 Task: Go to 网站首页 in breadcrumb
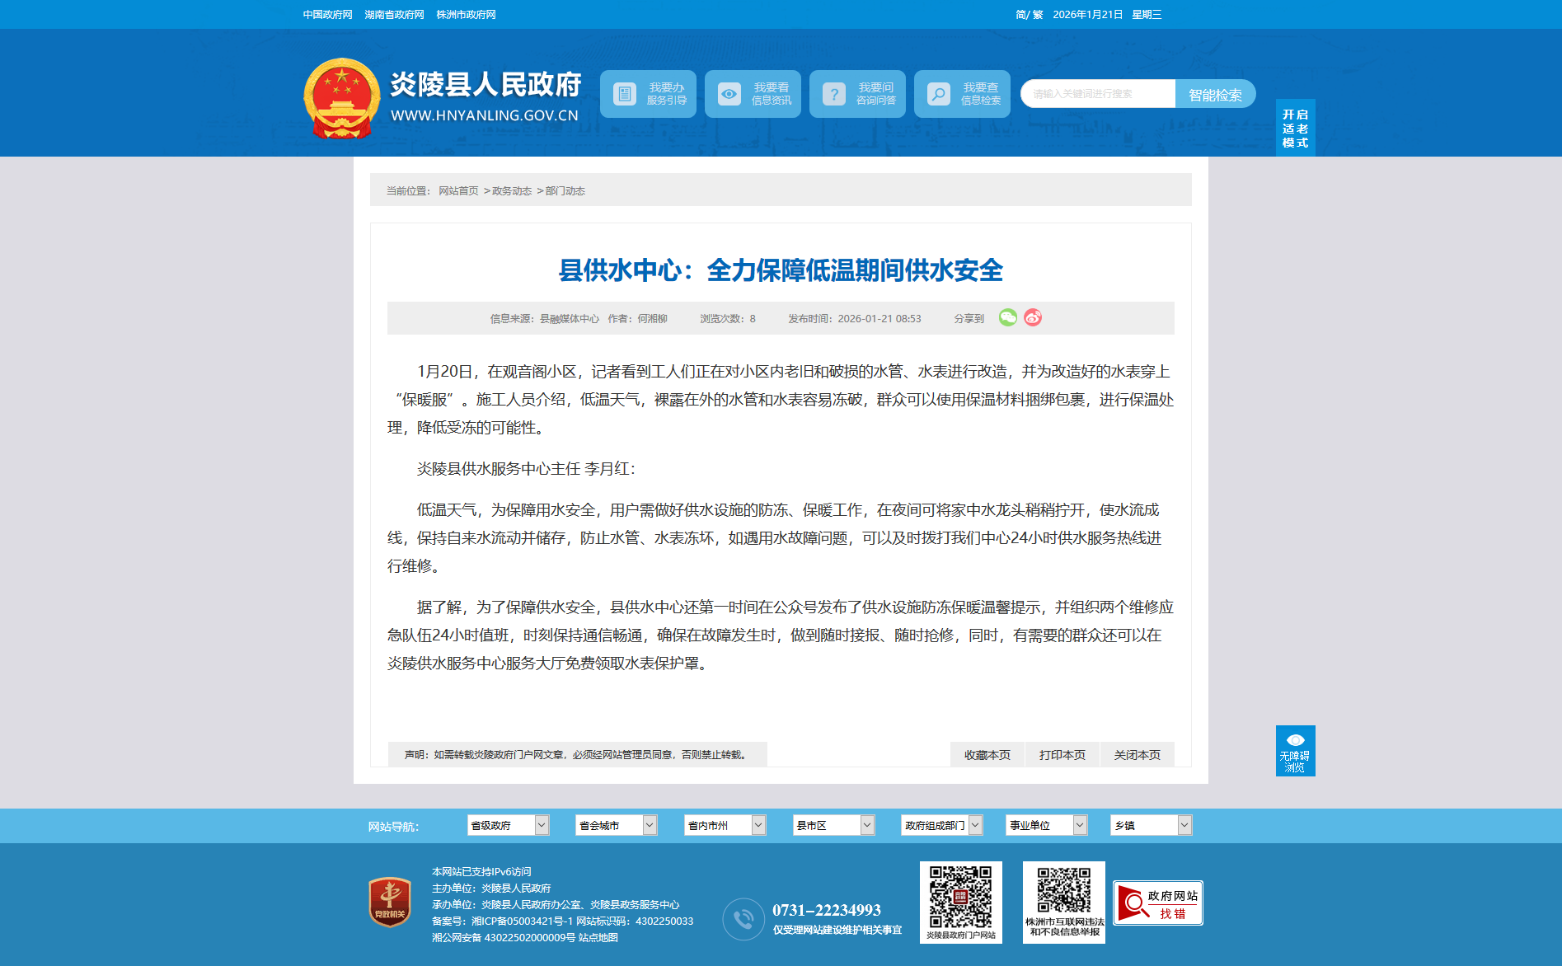click(458, 191)
